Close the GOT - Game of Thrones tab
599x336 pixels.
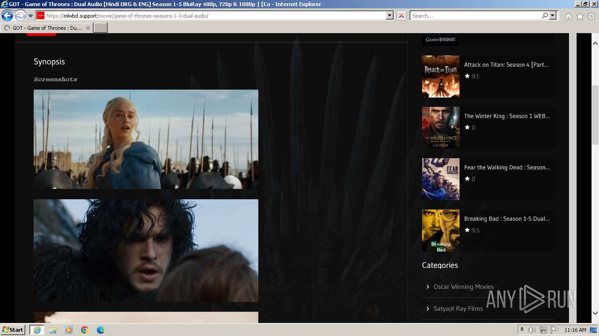pyautogui.click(x=88, y=28)
